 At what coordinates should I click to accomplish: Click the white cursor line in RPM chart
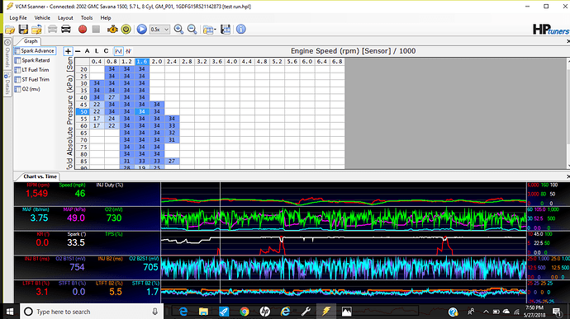click(x=220, y=195)
